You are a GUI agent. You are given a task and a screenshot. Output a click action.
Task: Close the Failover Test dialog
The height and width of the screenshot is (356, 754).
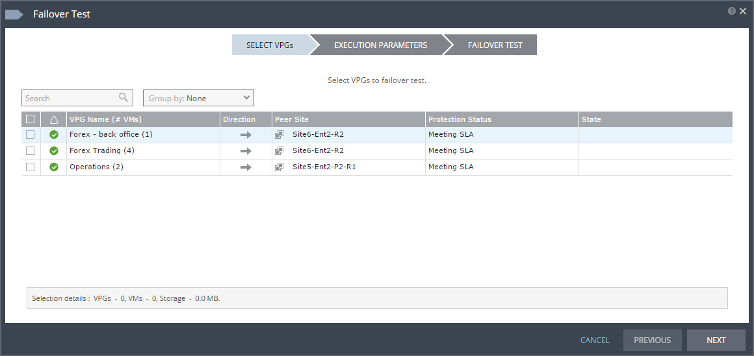(743, 11)
